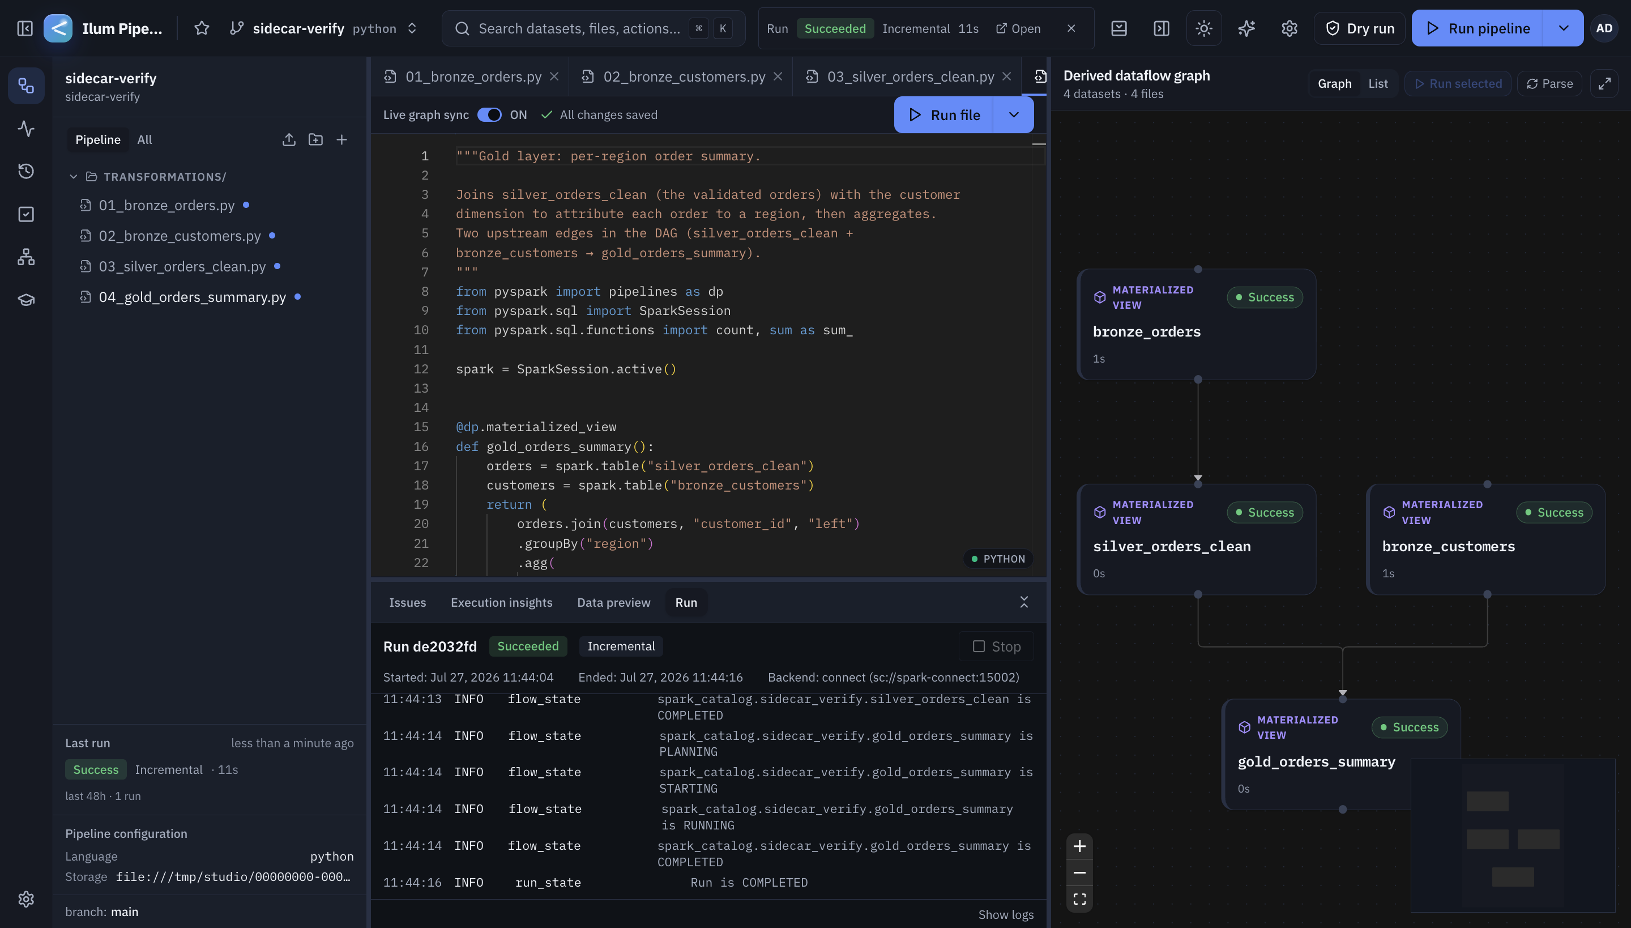Switch the graph panel to List view
The image size is (1631, 928).
point(1377,83)
